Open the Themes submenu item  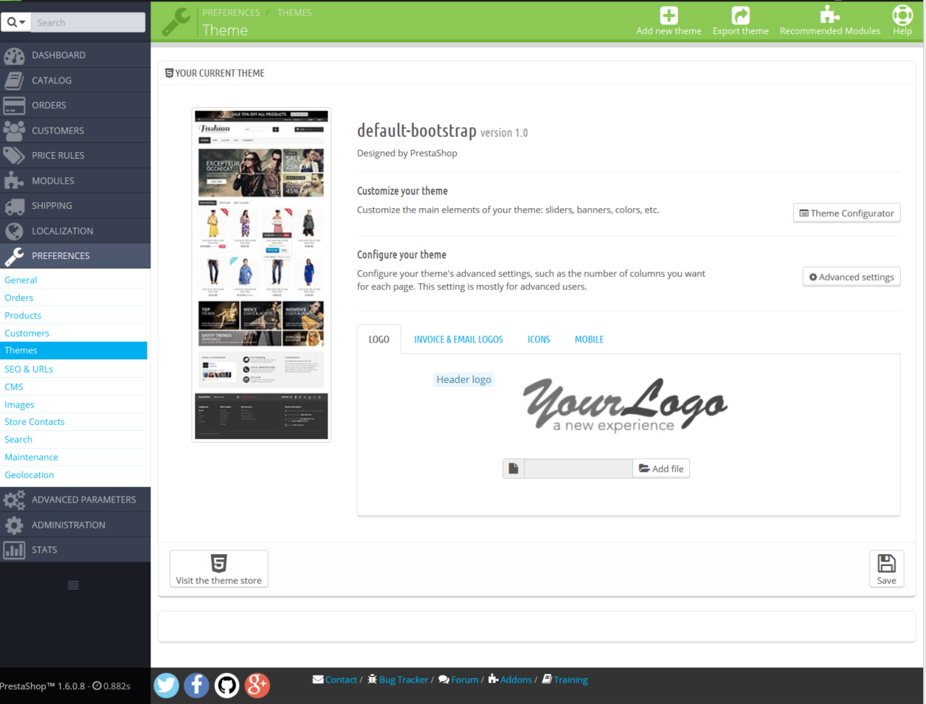pos(74,351)
